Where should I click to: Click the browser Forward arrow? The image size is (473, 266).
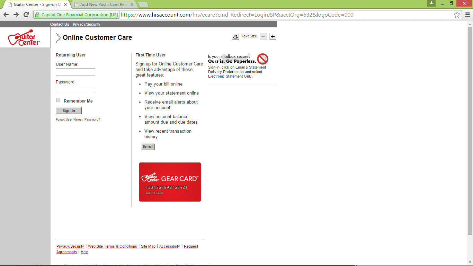coord(16,15)
